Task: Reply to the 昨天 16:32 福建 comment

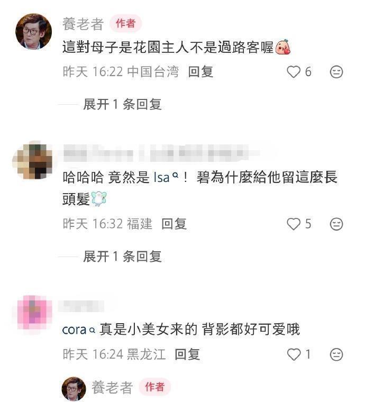Action: click(x=174, y=224)
